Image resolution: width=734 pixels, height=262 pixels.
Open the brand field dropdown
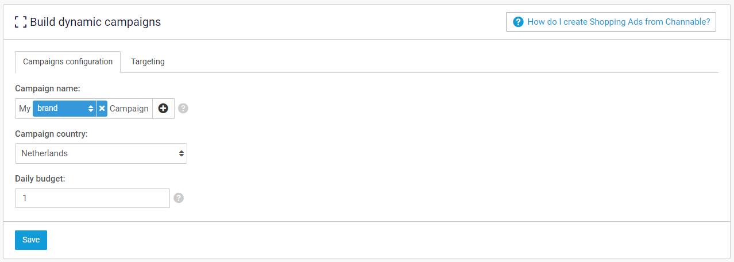click(63, 108)
